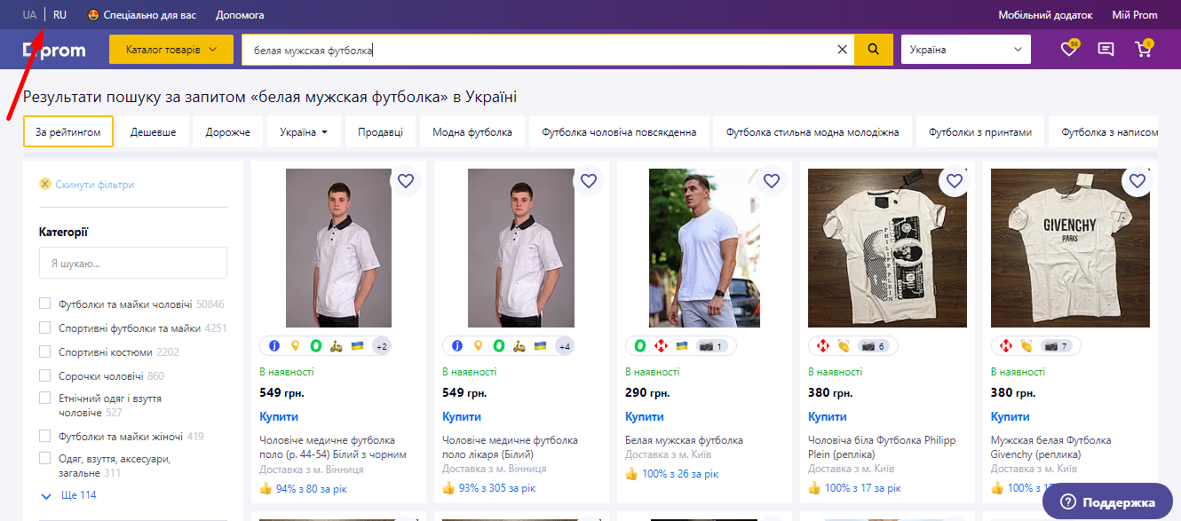The height and width of the screenshot is (521, 1181).
Task: Run search with the magnifier button
Action: click(874, 50)
